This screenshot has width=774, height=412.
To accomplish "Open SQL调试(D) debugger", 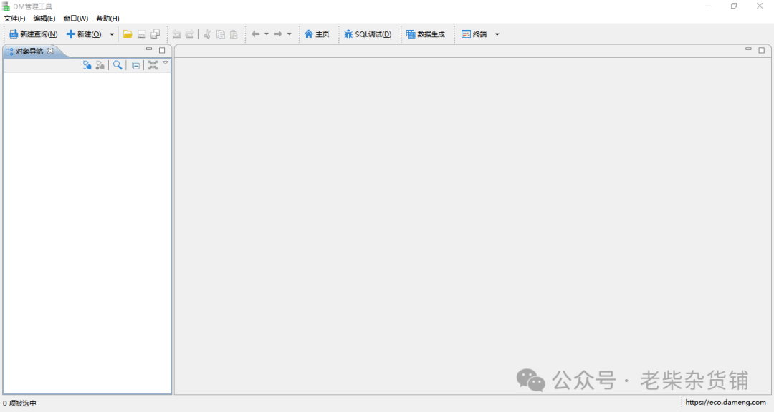I will 368,34.
